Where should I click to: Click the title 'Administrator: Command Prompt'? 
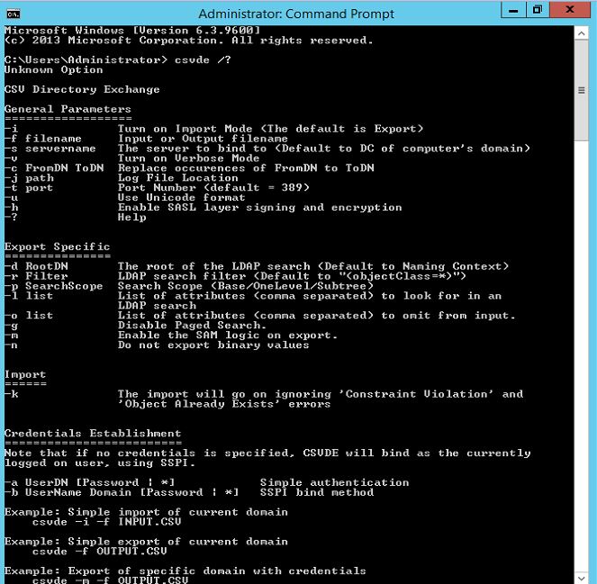coord(296,14)
